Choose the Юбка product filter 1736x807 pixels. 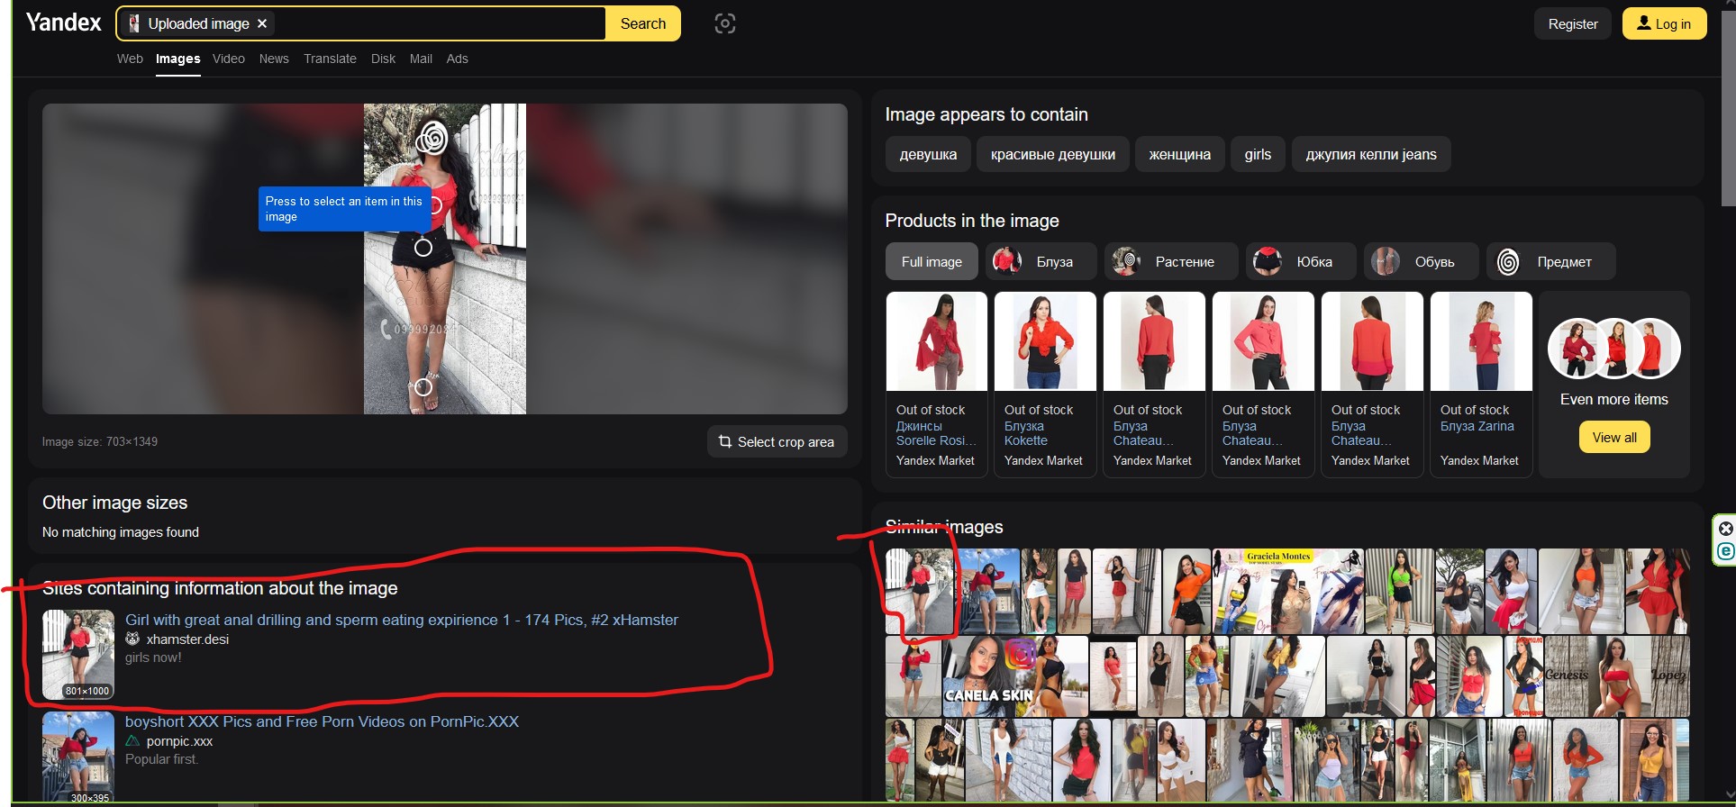point(1301,261)
